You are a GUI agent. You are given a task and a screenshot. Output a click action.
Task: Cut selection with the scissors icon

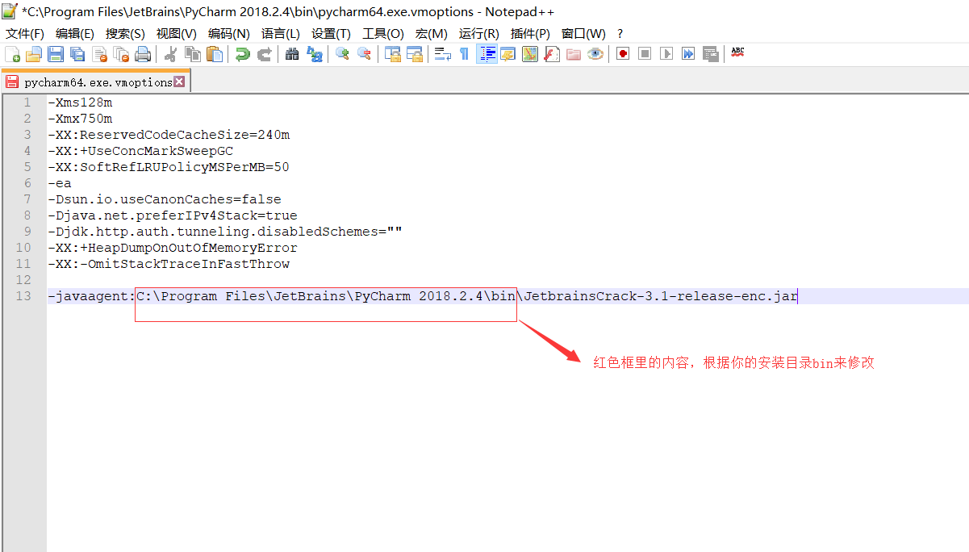170,54
